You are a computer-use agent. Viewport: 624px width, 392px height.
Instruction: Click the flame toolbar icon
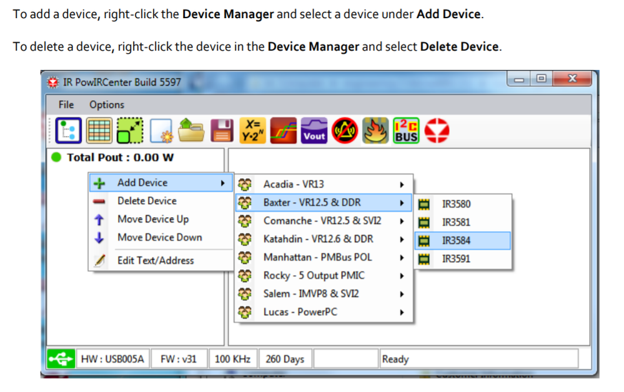click(375, 130)
